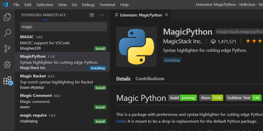Open the Help menu
The image size is (263, 131).
pos(125,5)
